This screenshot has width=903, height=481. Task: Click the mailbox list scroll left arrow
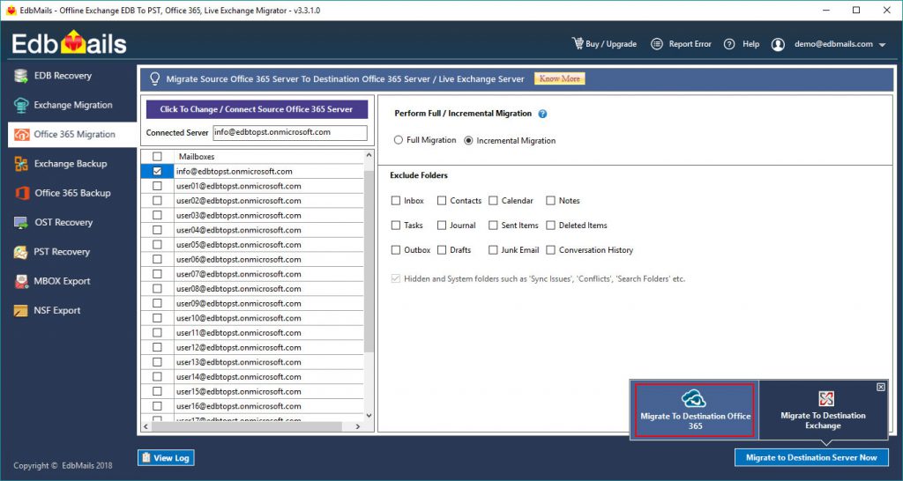coord(146,426)
